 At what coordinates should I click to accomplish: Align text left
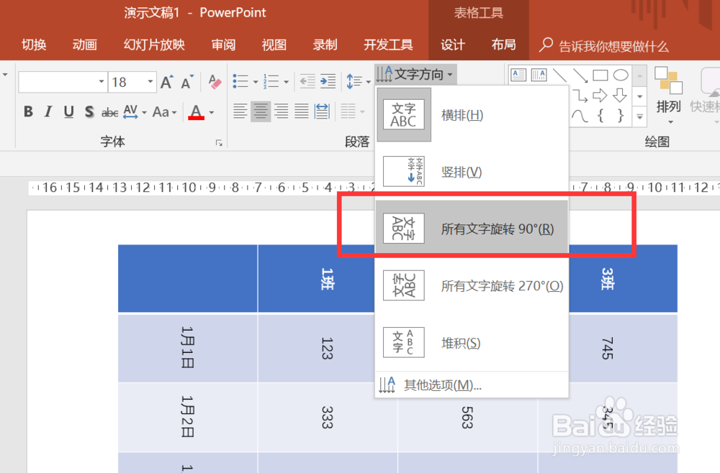(240, 111)
